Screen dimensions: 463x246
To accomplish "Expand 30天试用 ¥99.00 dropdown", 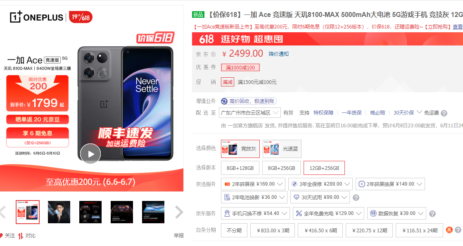I will coord(320,197).
